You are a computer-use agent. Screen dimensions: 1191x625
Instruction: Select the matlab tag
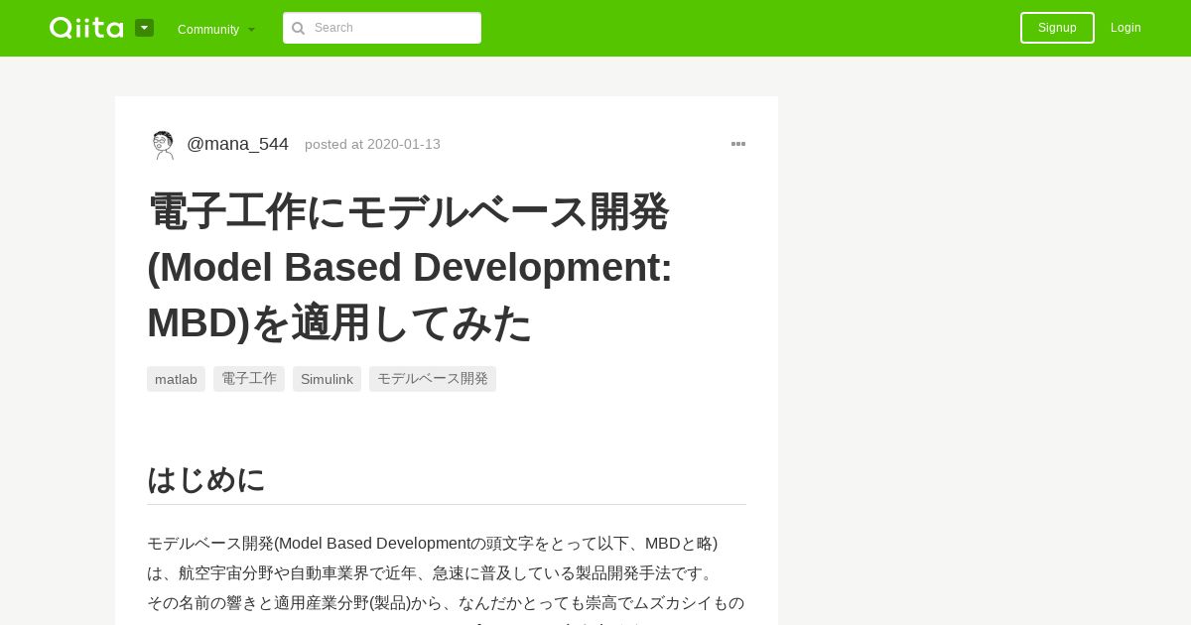(176, 379)
